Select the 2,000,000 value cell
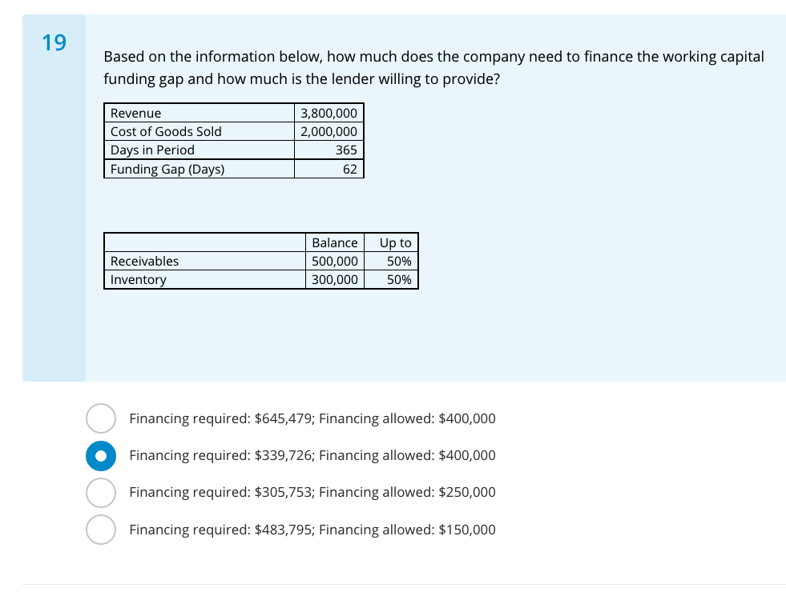Viewport: 786px width, 592px height. click(329, 132)
